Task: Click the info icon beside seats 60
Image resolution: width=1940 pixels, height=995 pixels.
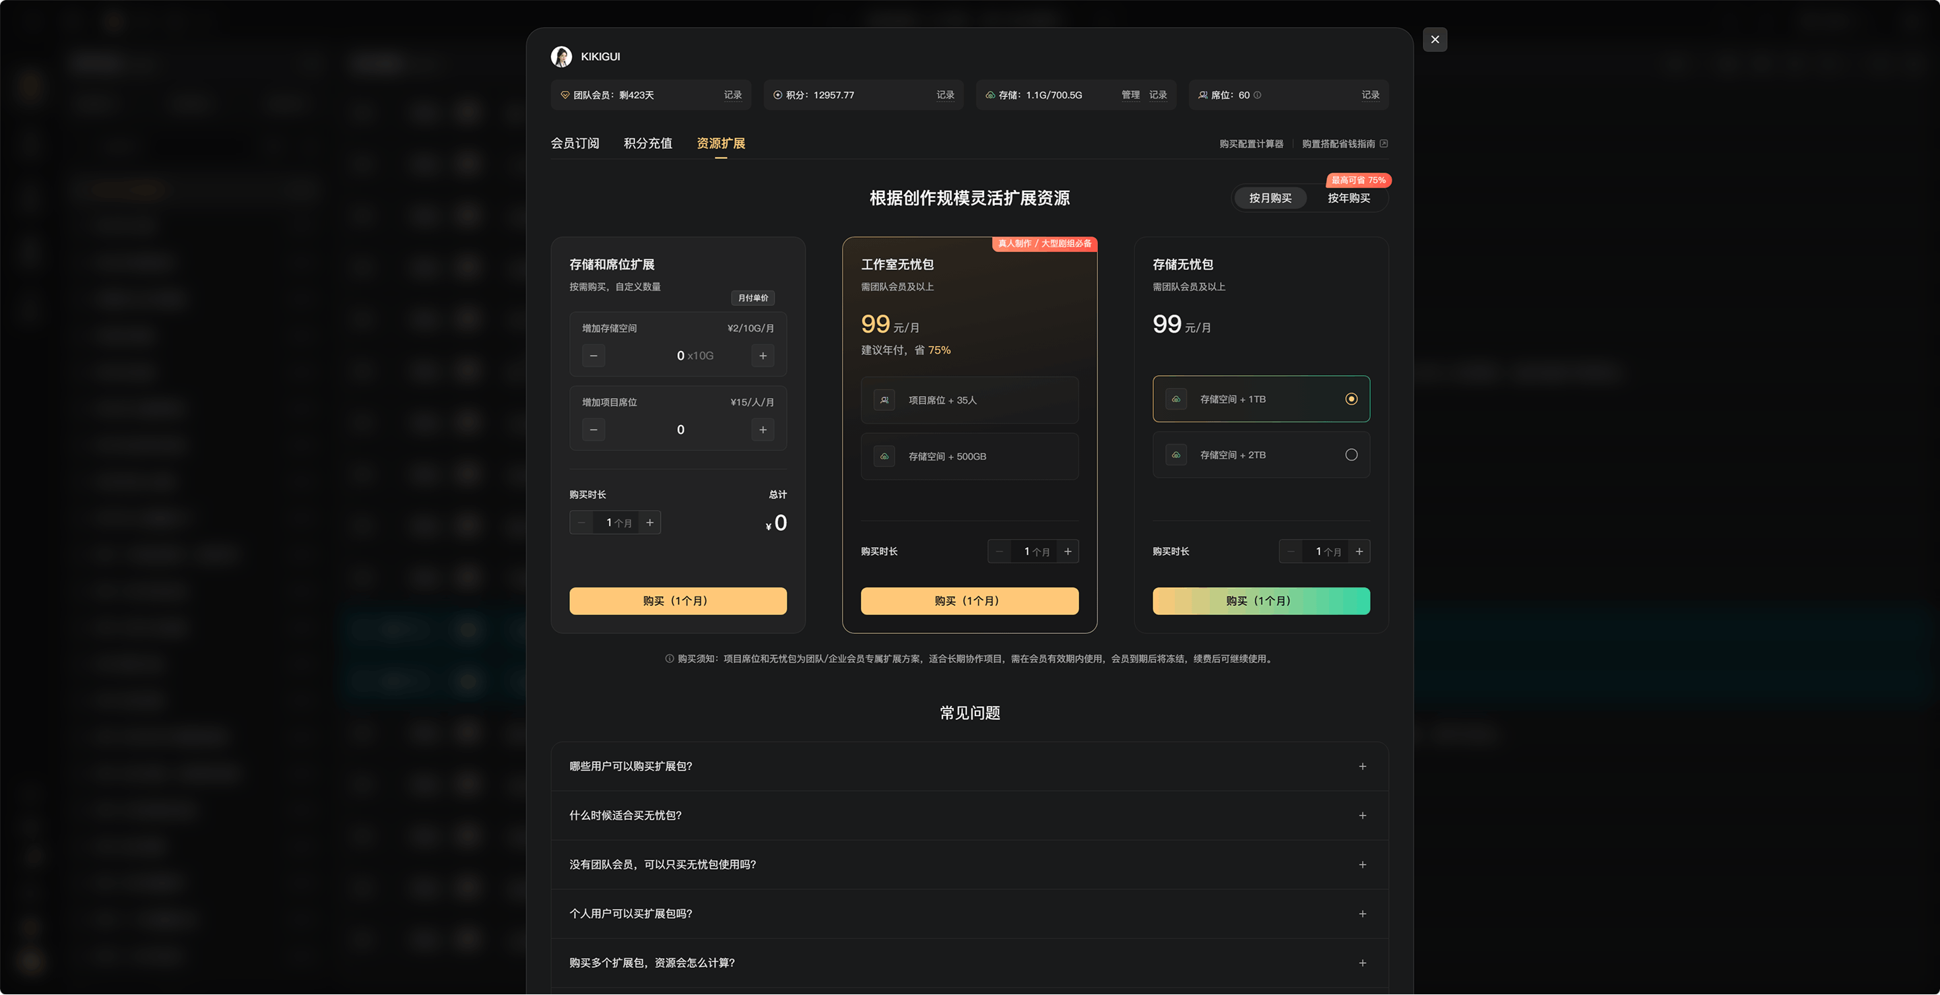Action: [x=1257, y=95]
